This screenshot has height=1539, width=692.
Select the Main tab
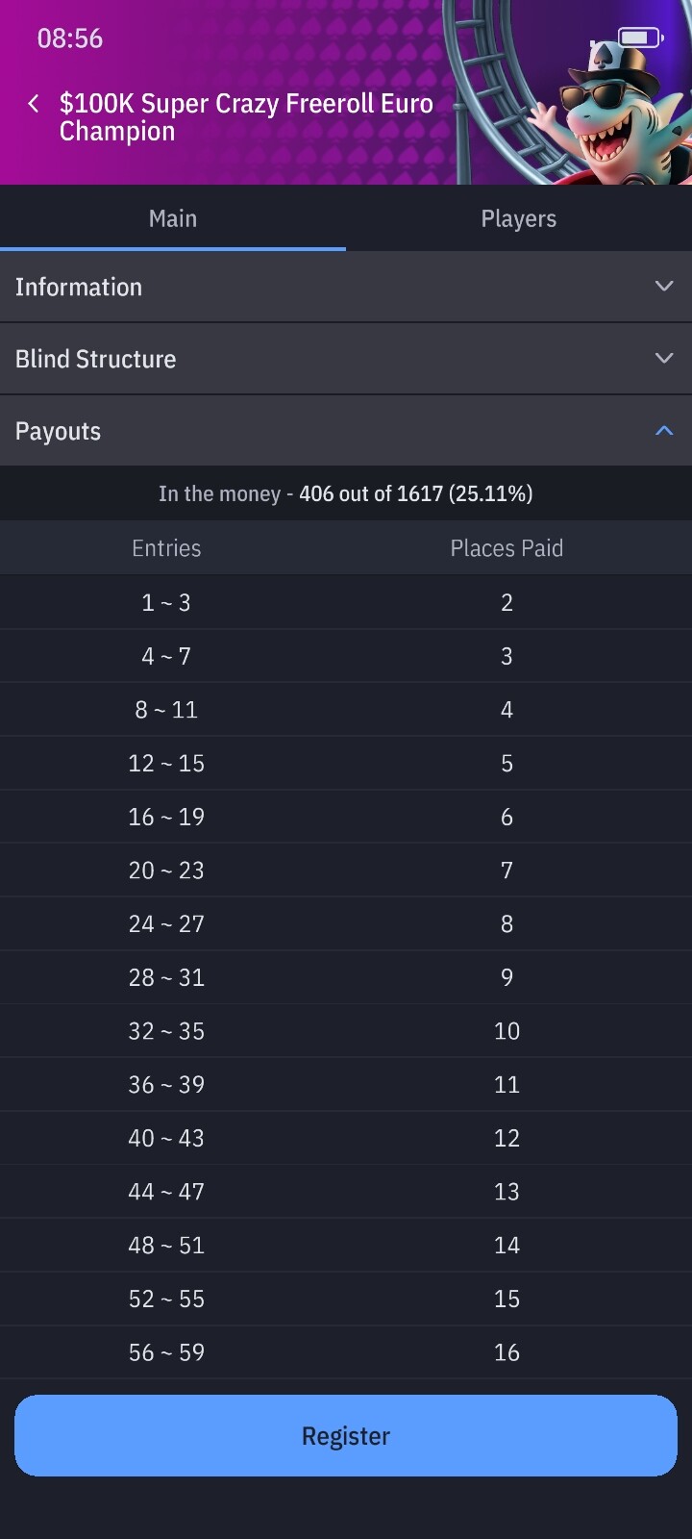[x=173, y=219]
